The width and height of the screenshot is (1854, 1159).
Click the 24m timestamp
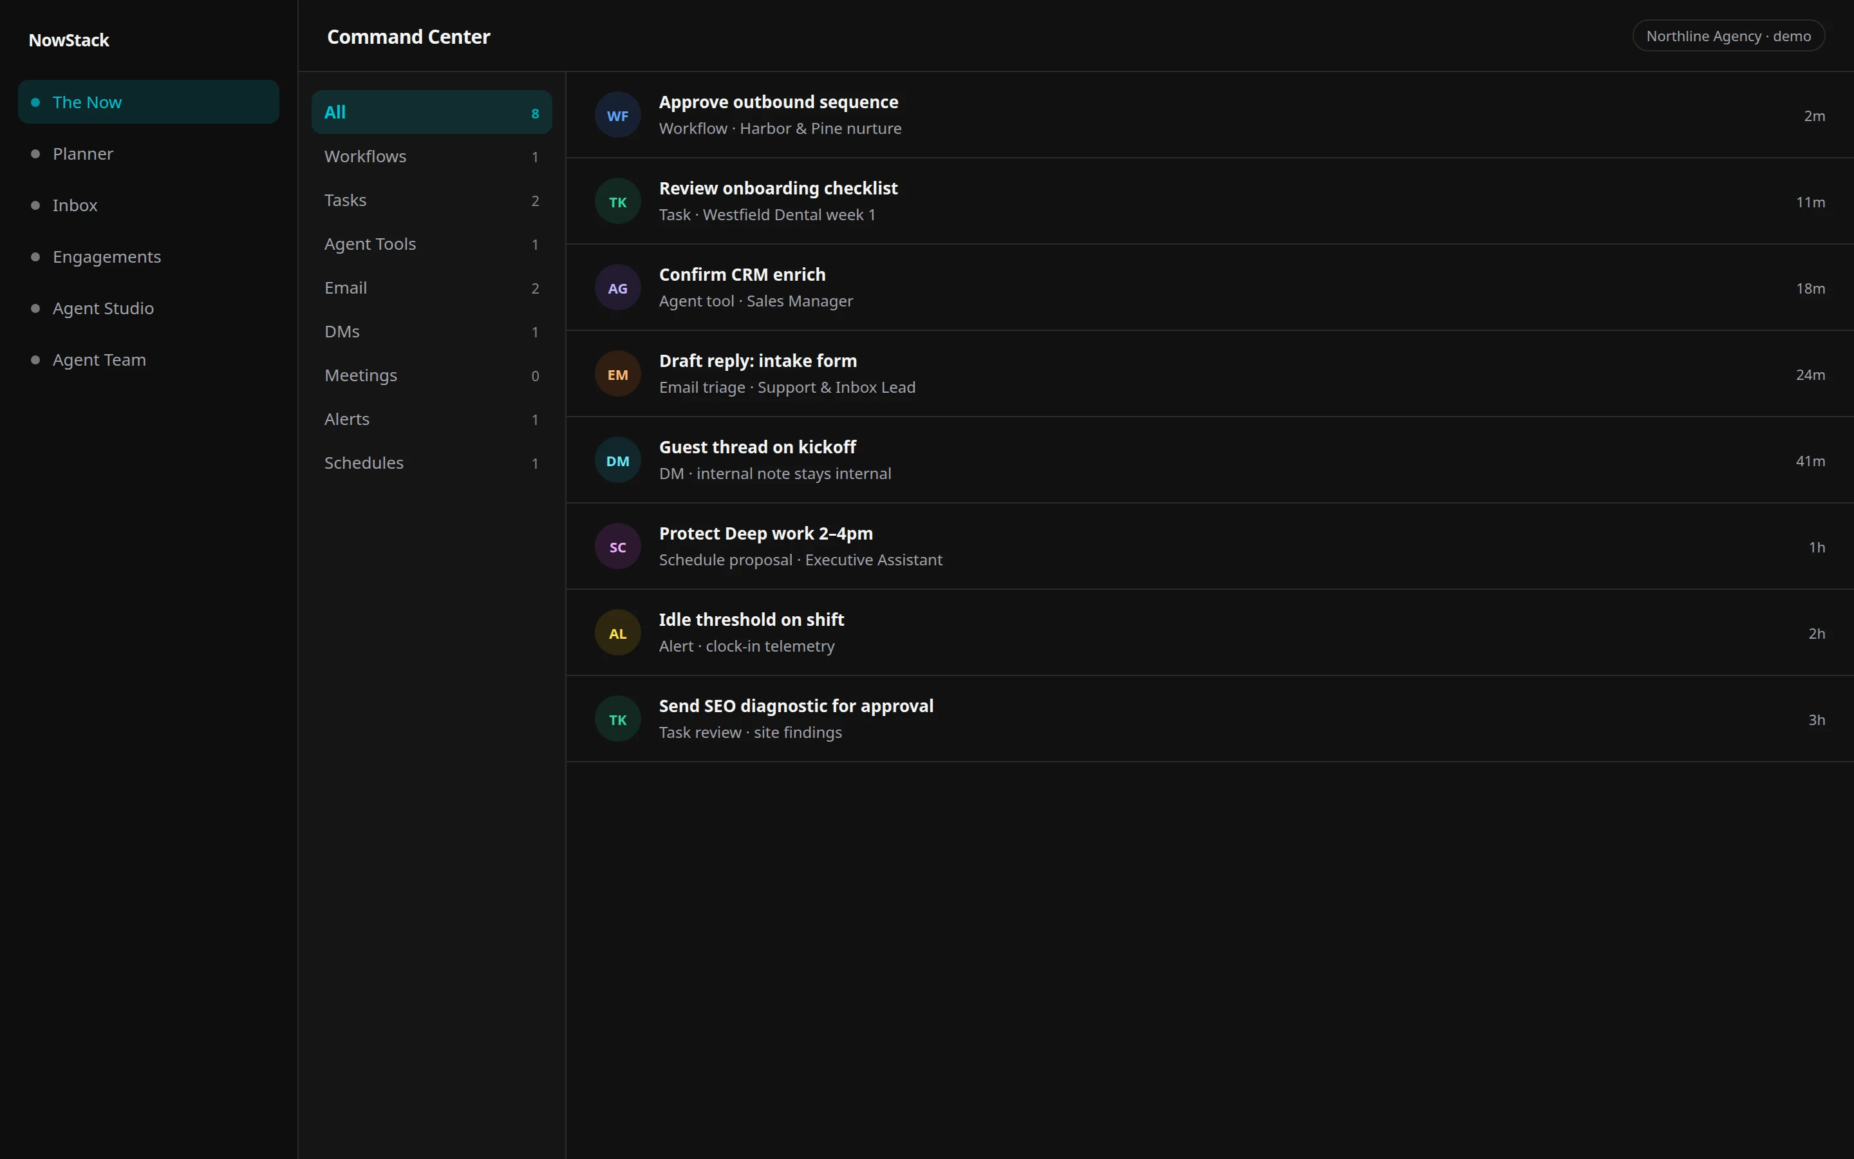pos(1810,374)
